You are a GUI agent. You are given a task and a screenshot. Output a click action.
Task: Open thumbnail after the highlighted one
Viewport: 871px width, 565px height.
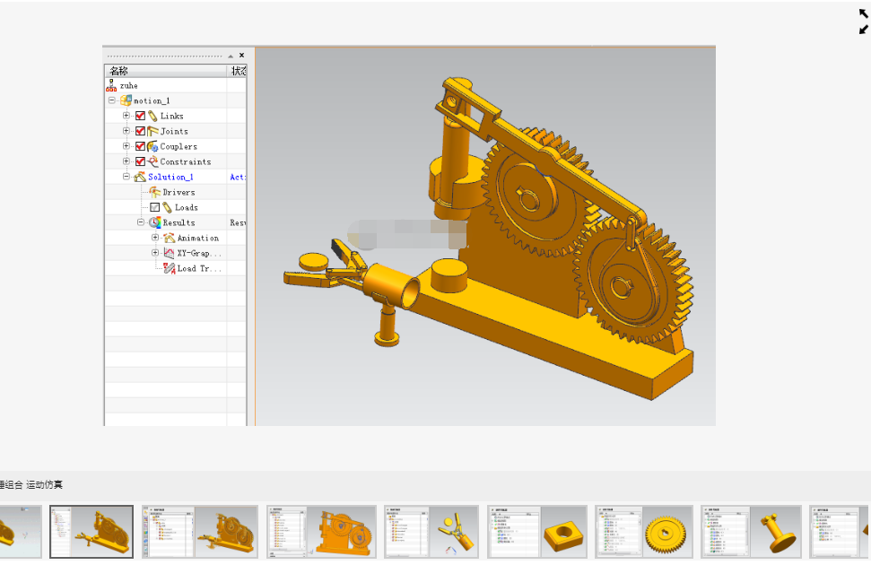click(200, 531)
